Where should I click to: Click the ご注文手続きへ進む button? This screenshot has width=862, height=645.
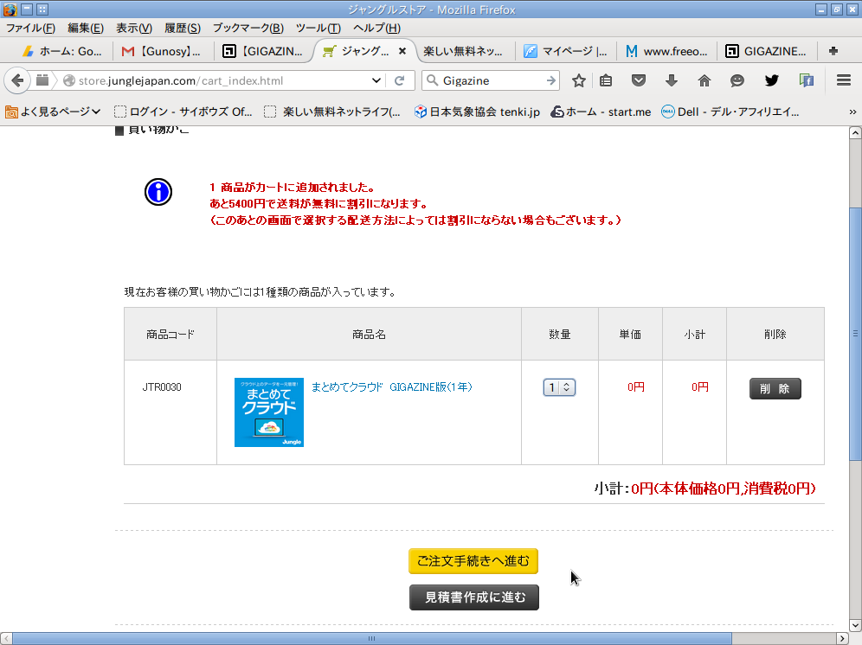click(473, 561)
